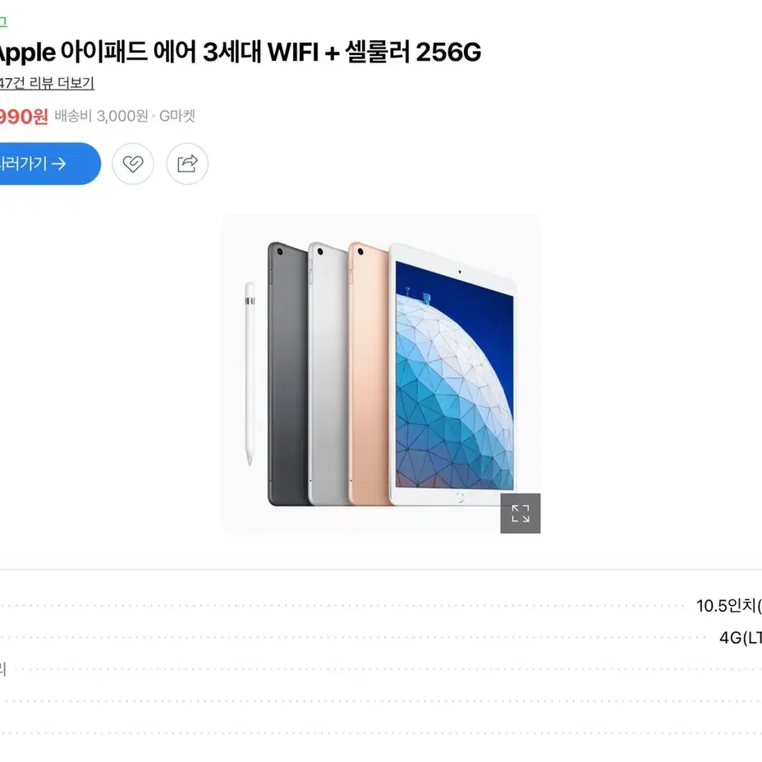762x762 pixels.
Task: Expand product image with fullscreen icon
Action: tap(520, 513)
